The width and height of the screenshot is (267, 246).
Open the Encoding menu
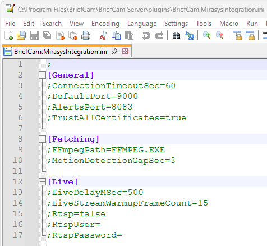tap(105, 24)
